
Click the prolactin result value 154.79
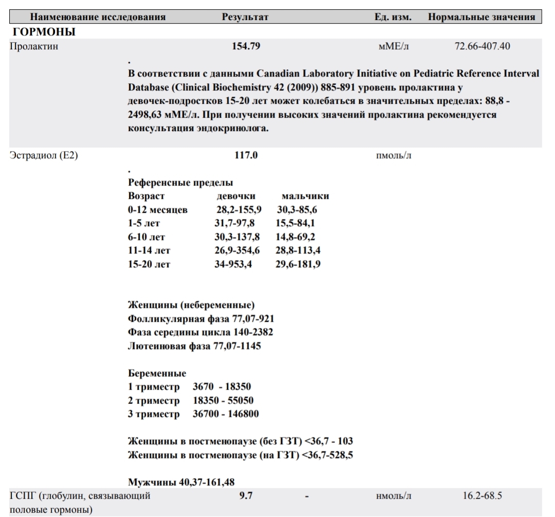tap(247, 46)
